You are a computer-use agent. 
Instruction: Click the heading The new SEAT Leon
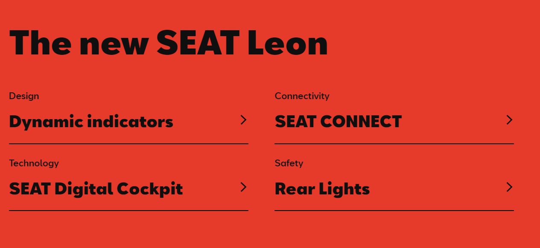coord(169,43)
